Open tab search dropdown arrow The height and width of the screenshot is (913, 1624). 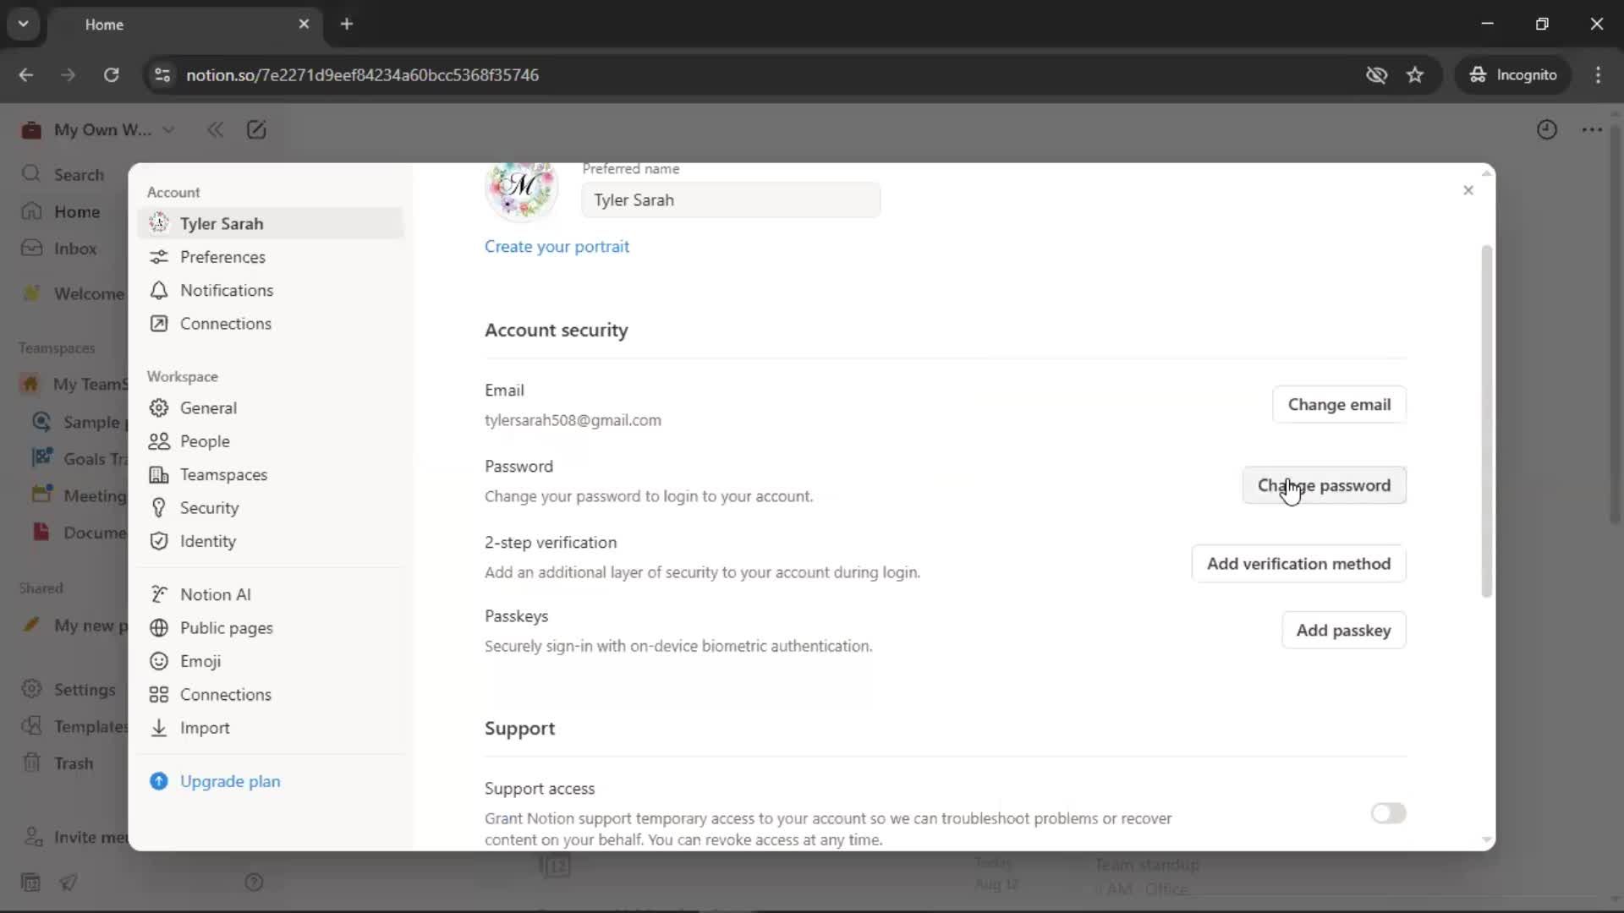[24, 25]
